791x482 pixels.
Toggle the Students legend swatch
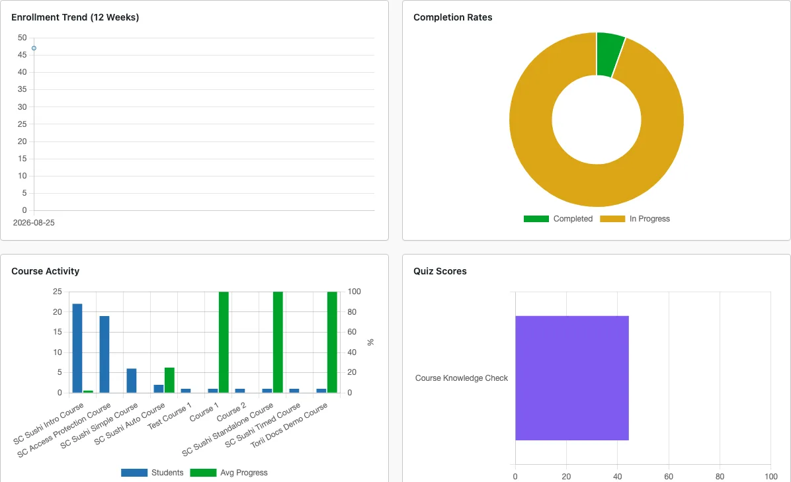point(134,473)
